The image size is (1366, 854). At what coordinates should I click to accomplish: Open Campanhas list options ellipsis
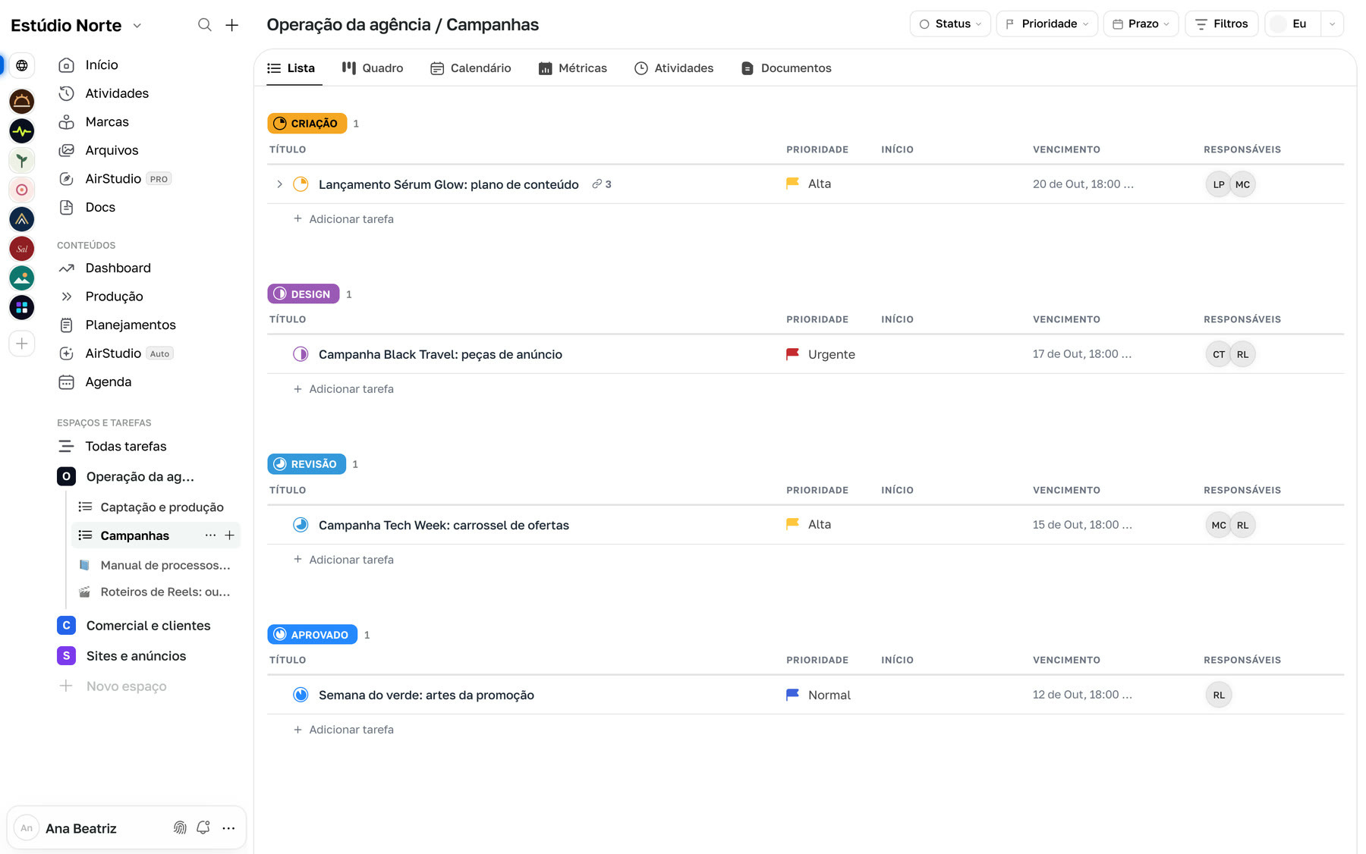click(x=210, y=535)
